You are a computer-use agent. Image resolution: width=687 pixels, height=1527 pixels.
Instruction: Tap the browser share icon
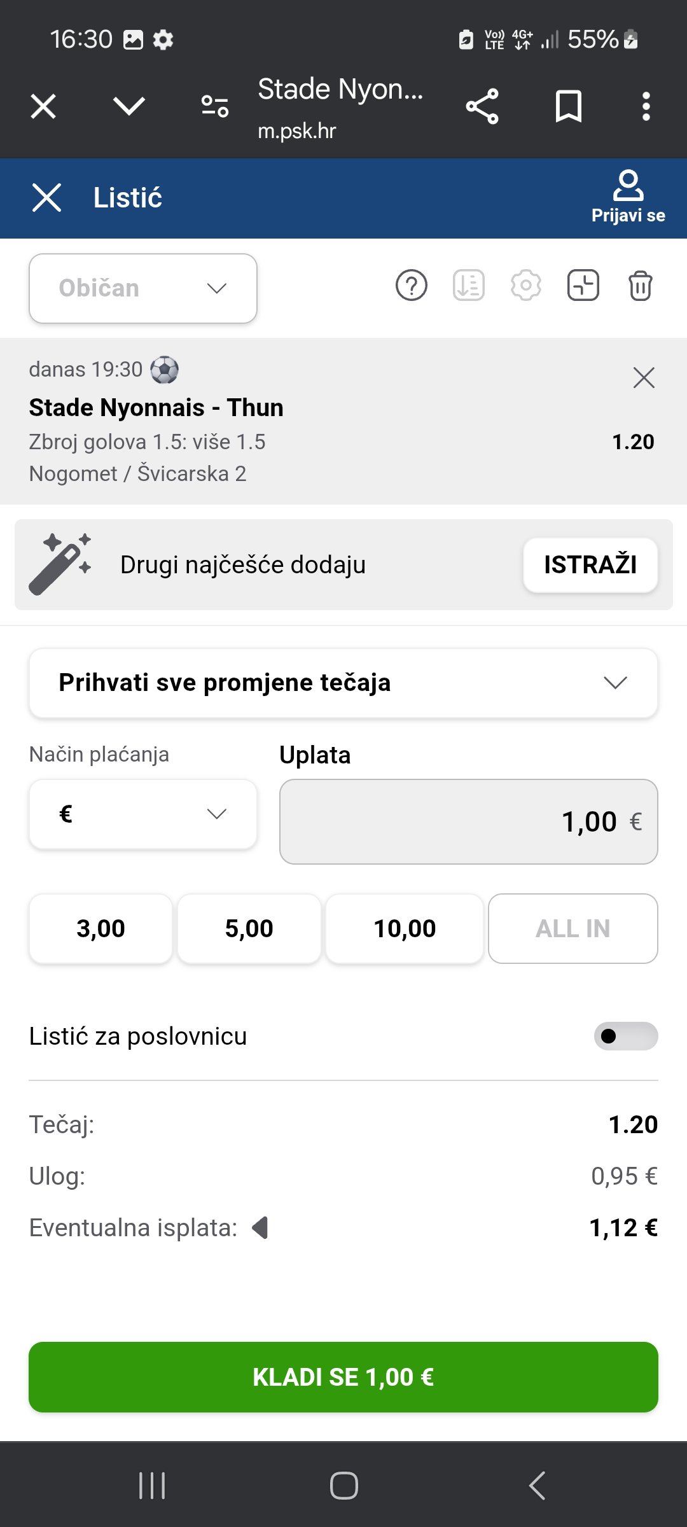(x=482, y=106)
